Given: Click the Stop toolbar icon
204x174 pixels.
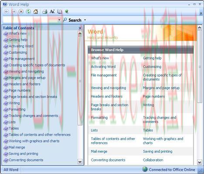Looking at the screenshot, I should (21, 12).
